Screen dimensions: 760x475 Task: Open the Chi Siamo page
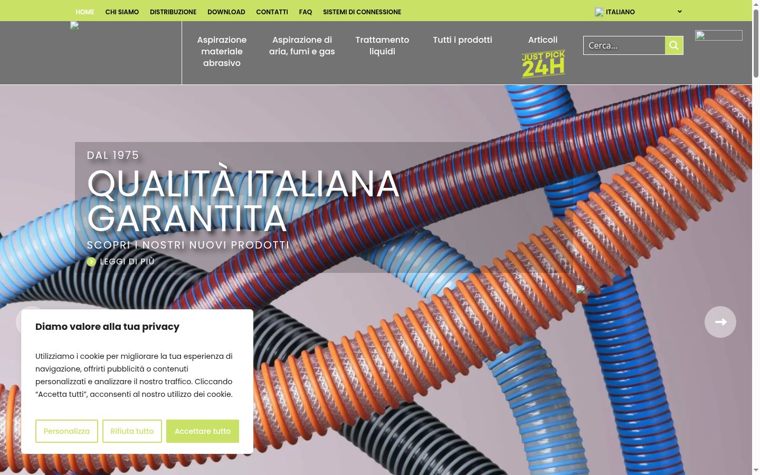tap(122, 12)
